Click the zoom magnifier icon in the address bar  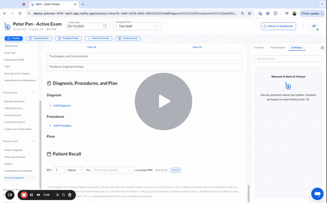[x=242, y=14]
